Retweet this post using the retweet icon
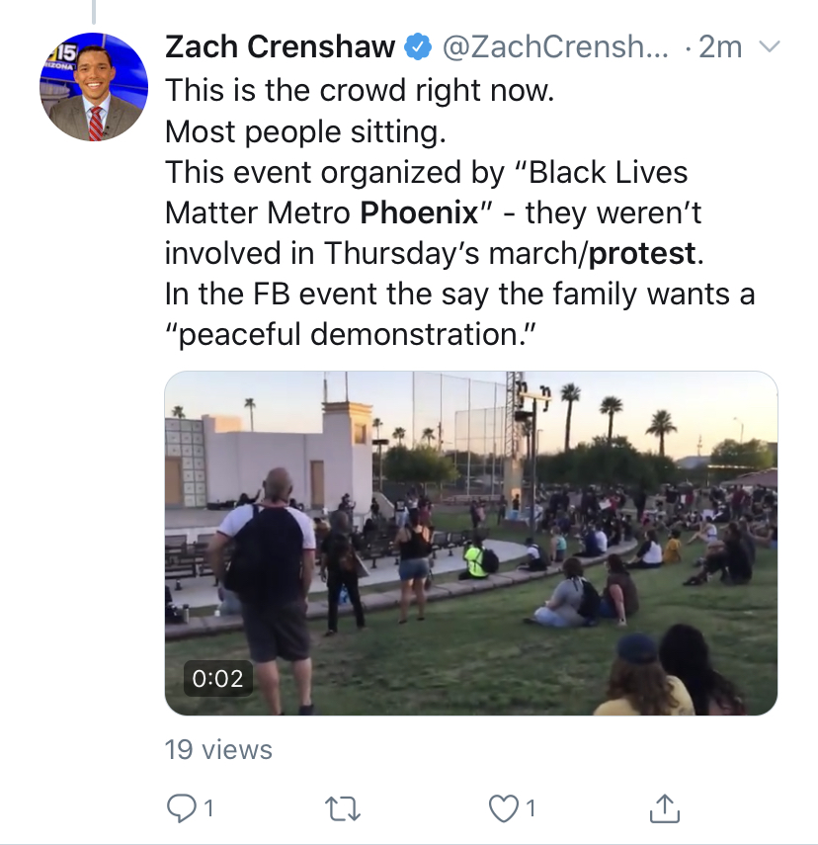Image resolution: width=818 pixels, height=845 pixels. tap(343, 808)
